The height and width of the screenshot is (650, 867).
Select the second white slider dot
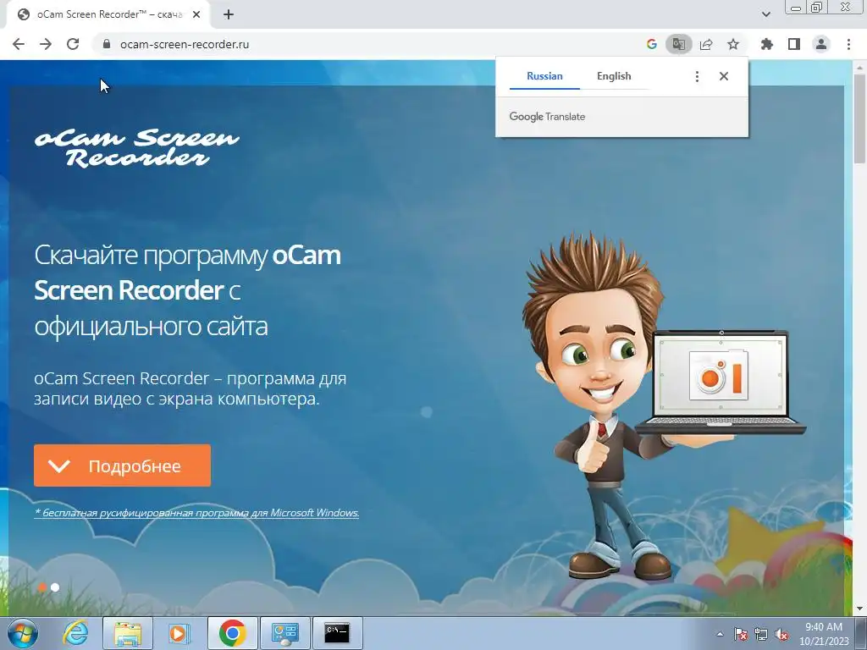(x=55, y=587)
